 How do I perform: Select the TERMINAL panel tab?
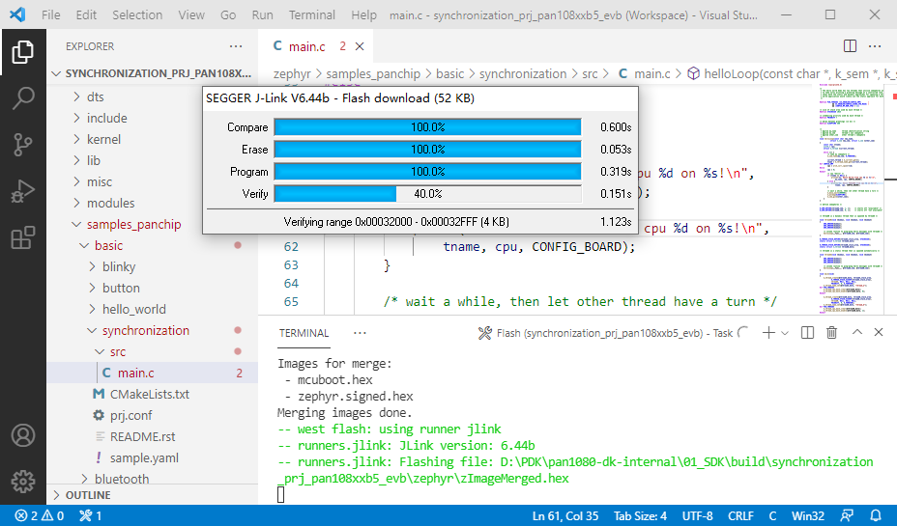coord(304,333)
